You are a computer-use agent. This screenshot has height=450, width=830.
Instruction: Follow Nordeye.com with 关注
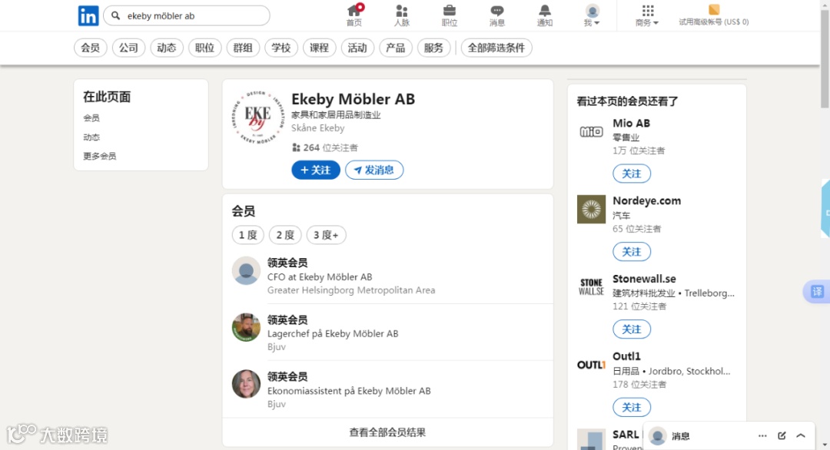632,252
